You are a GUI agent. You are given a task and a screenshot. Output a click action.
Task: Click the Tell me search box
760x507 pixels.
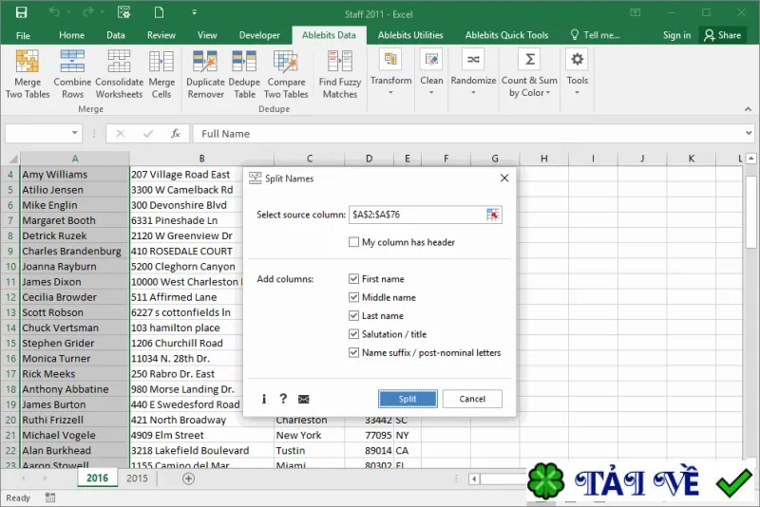[x=596, y=35]
